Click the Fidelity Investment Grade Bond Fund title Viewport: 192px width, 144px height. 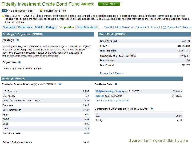click(x=48, y=4)
